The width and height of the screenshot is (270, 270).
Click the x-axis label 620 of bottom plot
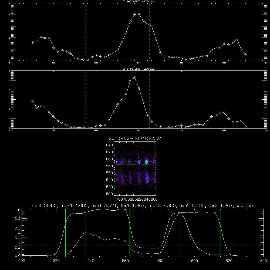[x=229, y=261]
